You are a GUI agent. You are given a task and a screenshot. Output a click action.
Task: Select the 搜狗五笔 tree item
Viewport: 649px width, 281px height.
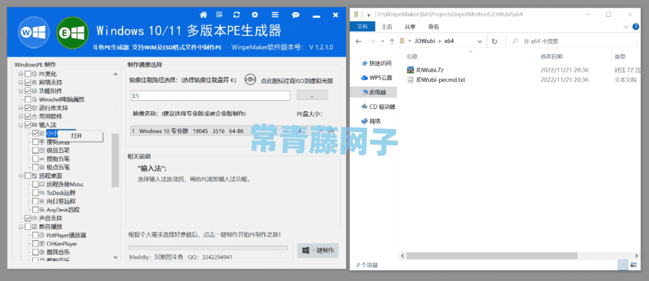point(58,159)
